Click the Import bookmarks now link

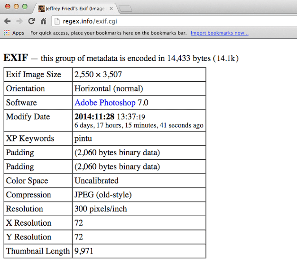coord(219,33)
